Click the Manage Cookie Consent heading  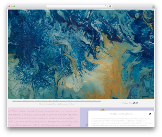coord(121,114)
